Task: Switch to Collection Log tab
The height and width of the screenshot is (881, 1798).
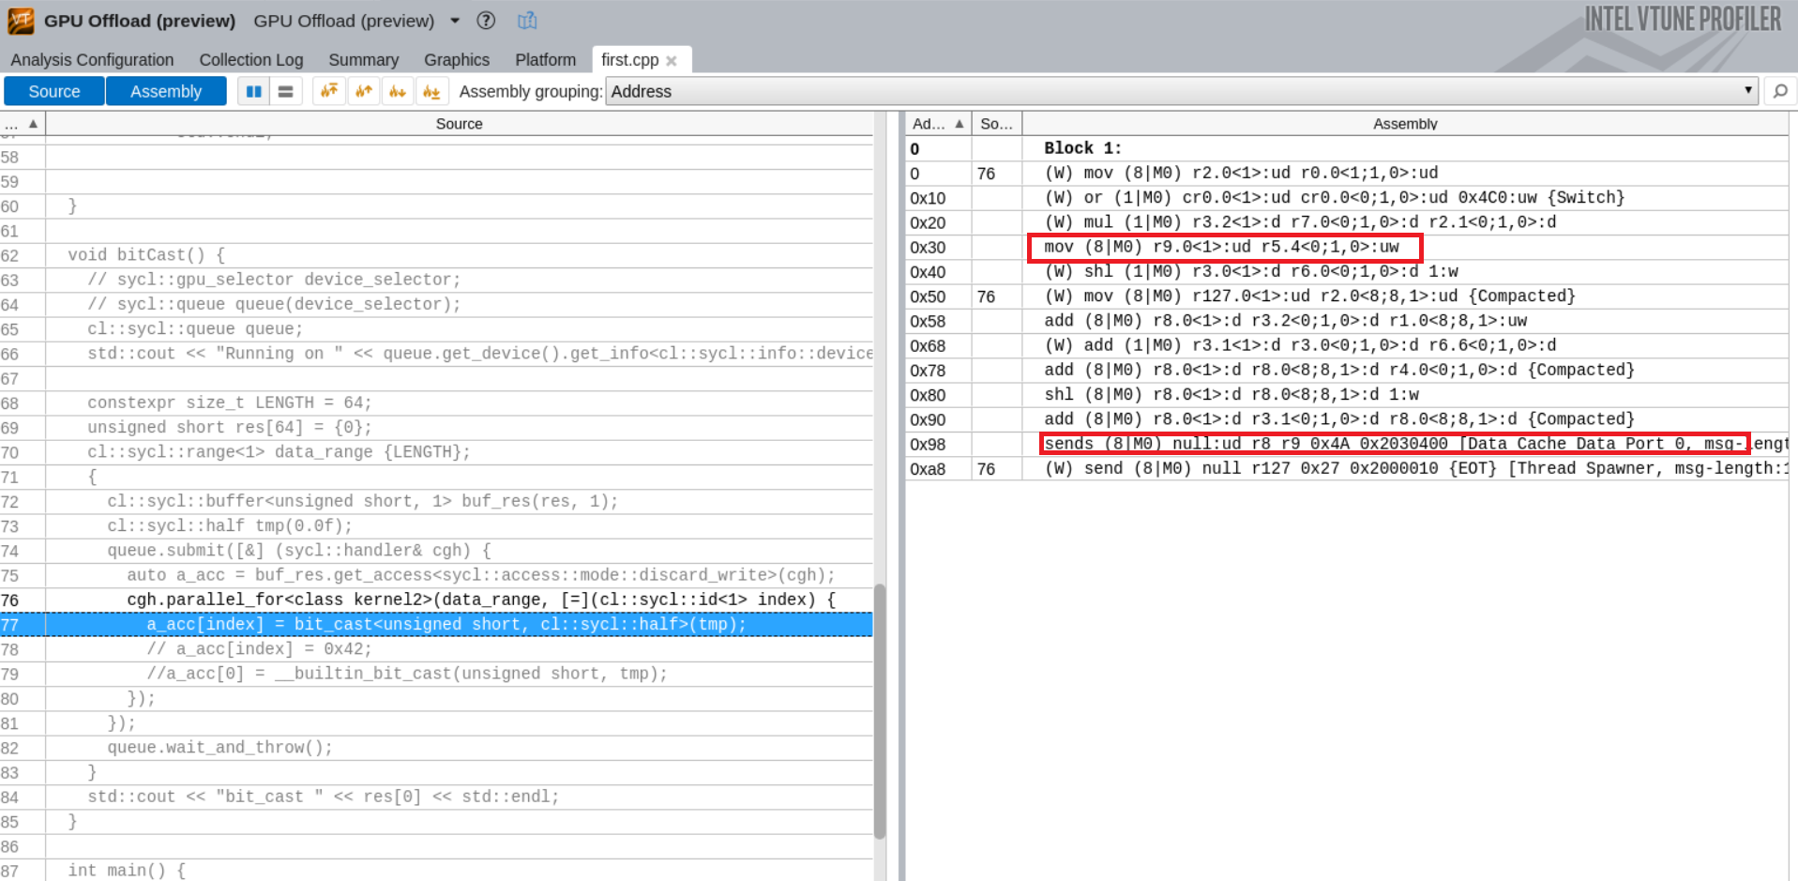Action: (x=250, y=60)
